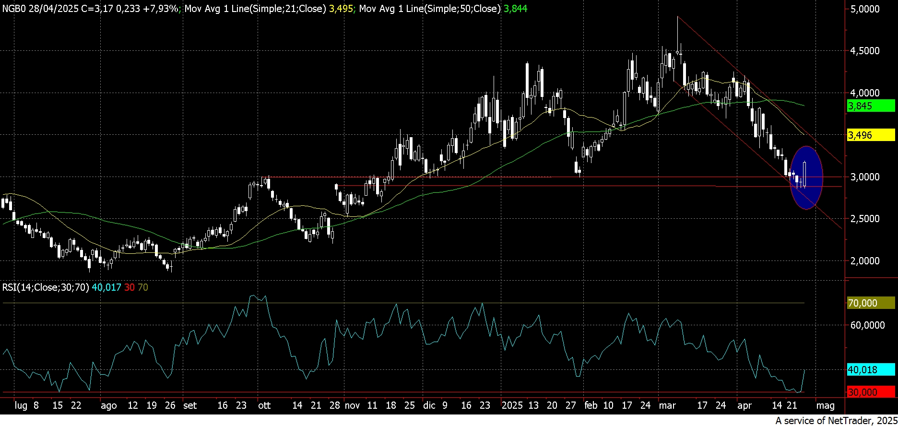The height and width of the screenshot is (426, 898).
Task: Click the 'ago' month label on date axis
Action: tap(109, 406)
